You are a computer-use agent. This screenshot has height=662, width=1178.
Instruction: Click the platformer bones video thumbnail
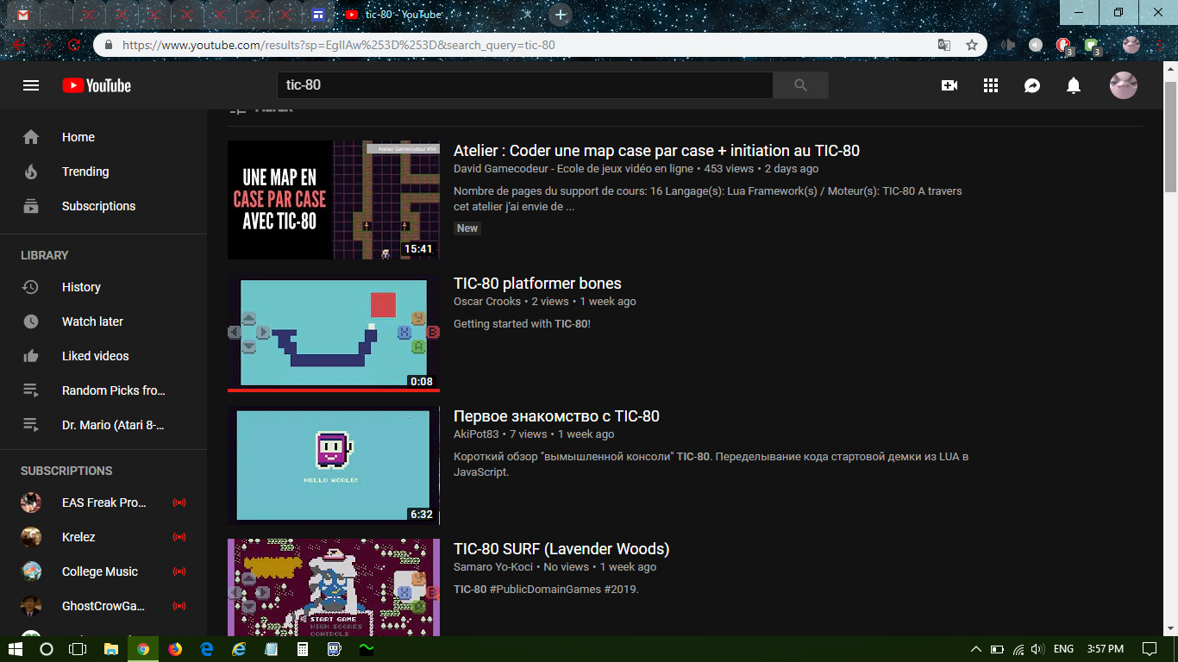pos(334,333)
